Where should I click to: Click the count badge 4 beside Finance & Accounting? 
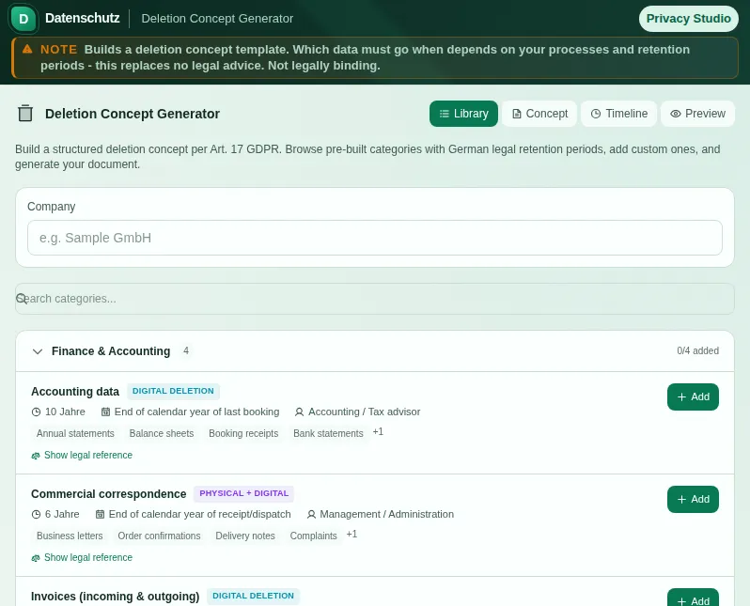(186, 350)
